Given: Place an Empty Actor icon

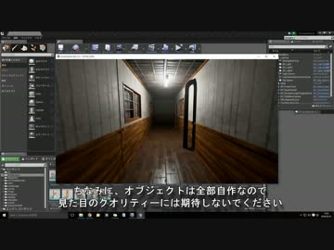Looking at the screenshot, I should tap(32, 61).
